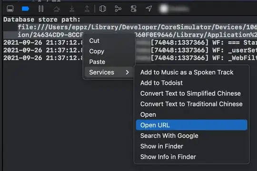Select Add to Todoist service
This screenshot has height=171, width=257.
(192, 83)
